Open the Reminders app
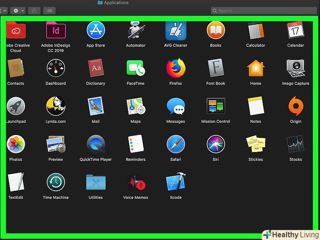320x240 pixels. pyautogui.click(x=136, y=144)
